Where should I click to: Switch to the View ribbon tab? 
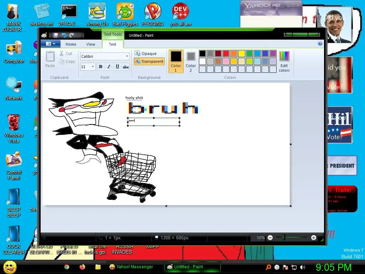coord(91,44)
